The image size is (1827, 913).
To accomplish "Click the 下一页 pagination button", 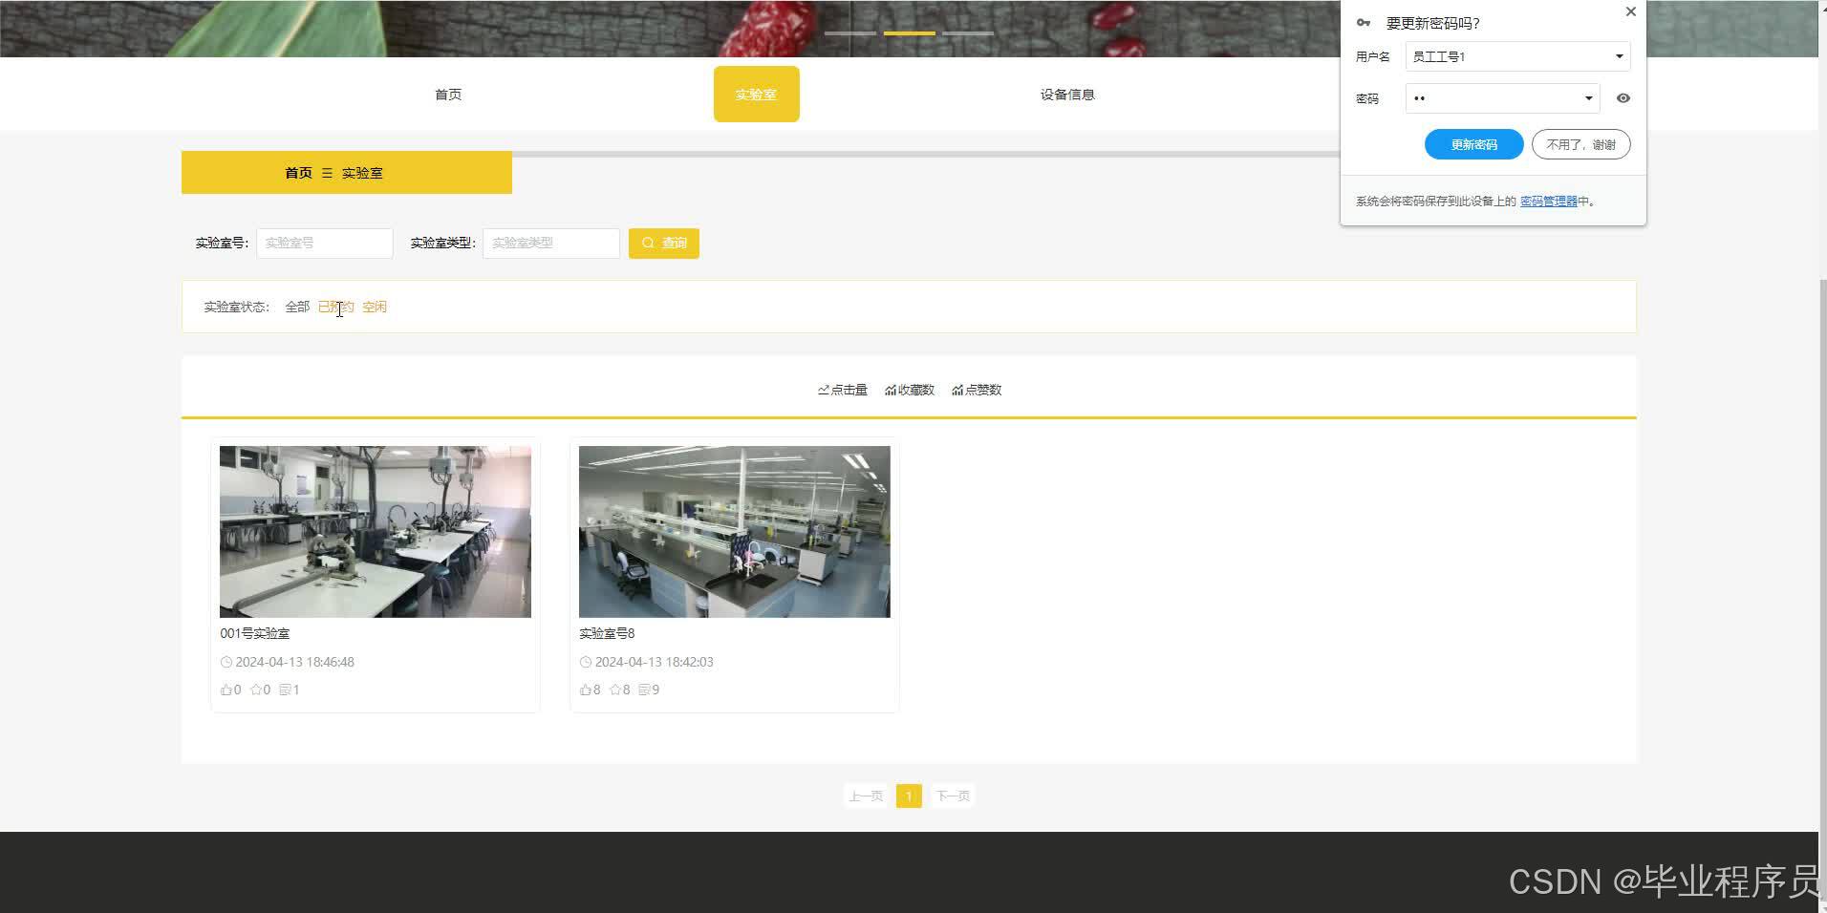I will point(953,796).
